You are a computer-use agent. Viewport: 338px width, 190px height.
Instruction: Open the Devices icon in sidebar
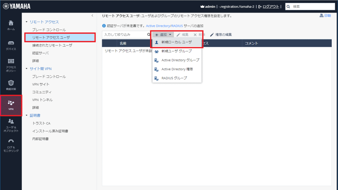(11, 45)
